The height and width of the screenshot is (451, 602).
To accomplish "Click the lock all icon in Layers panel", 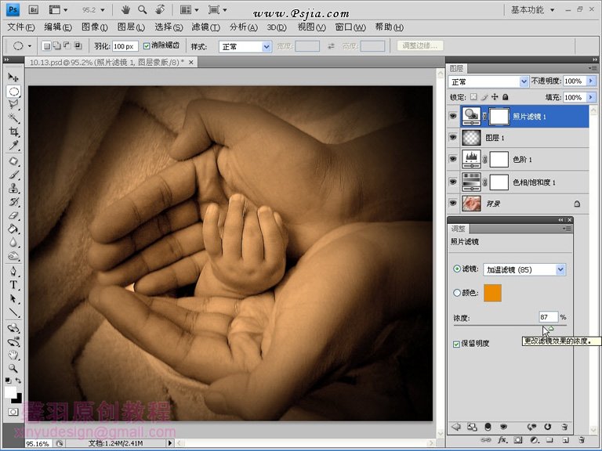I will pos(506,97).
